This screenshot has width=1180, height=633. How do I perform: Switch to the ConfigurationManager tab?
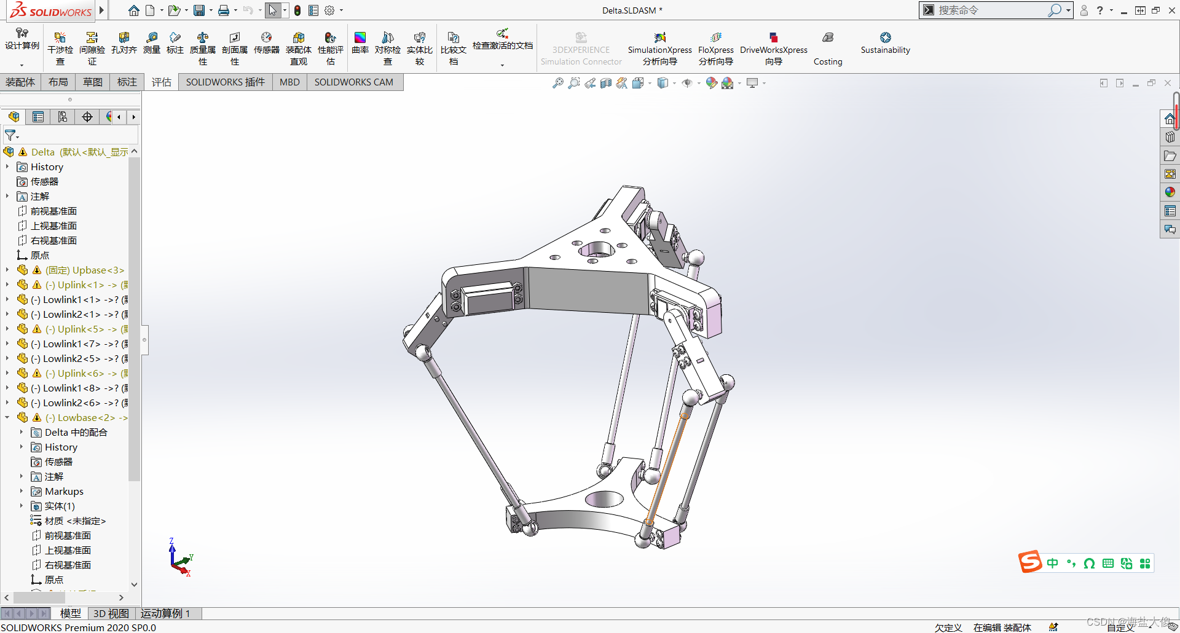(63, 117)
